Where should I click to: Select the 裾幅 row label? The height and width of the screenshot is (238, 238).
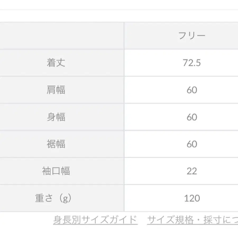tap(56, 144)
